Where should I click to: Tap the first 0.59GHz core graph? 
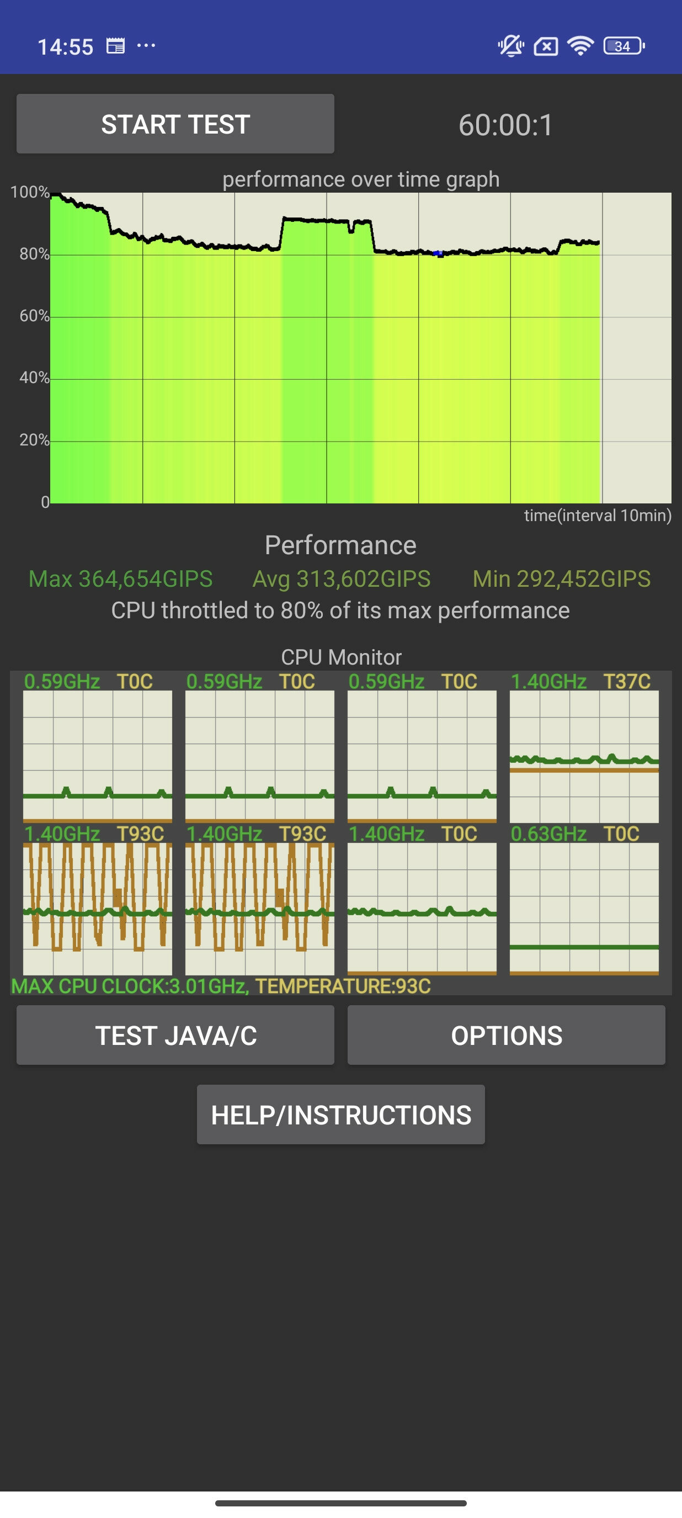coord(97,756)
